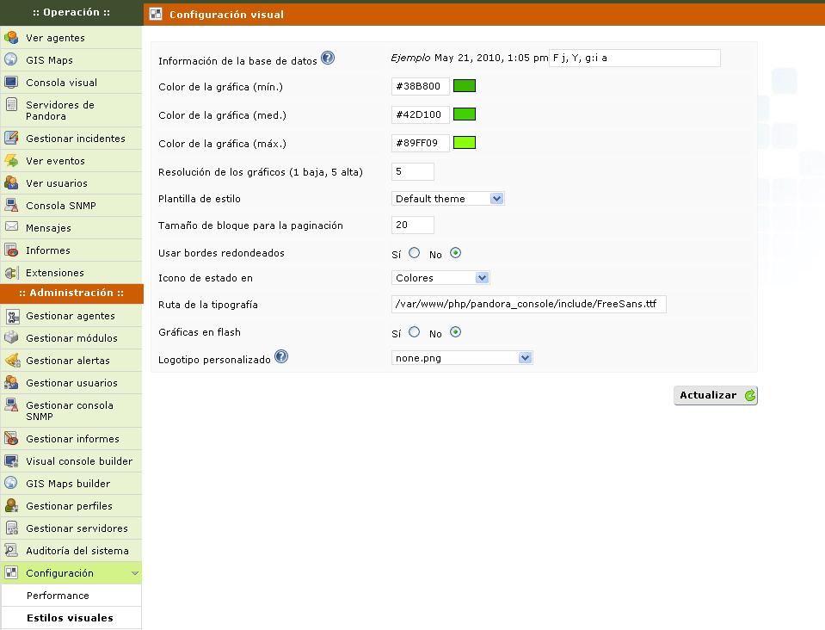825x630 pixels.
Task: Expand the Logotipo personalizado none.png dropdown
Action: [x=462, y=358]
